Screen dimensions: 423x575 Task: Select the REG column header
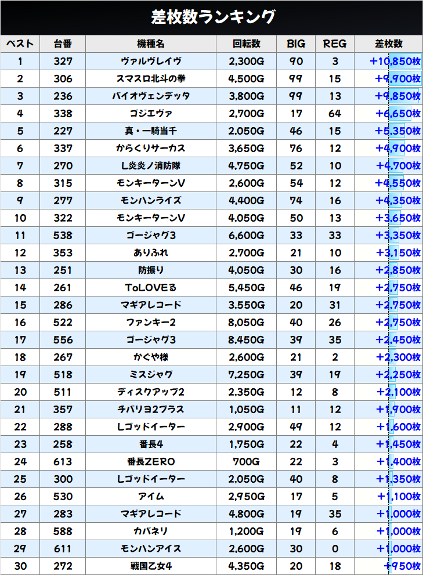click(335, 44)
